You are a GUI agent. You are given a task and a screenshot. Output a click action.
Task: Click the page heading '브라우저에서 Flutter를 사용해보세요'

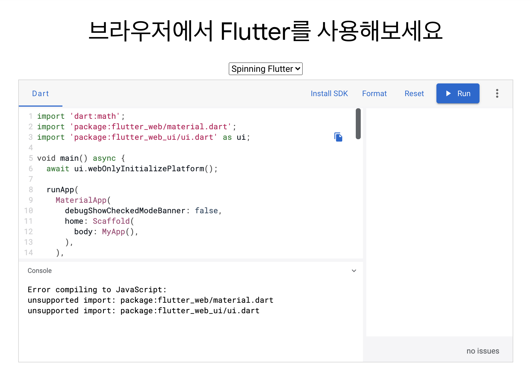click(266, 31)
